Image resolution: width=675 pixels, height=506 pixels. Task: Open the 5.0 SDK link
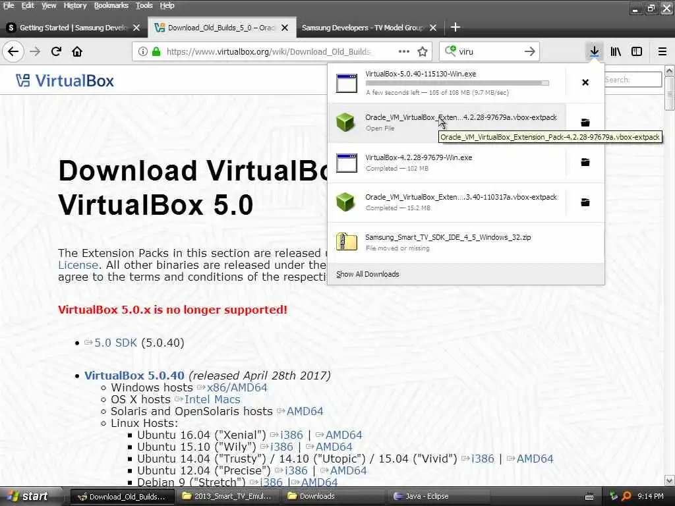click(115, 343)
